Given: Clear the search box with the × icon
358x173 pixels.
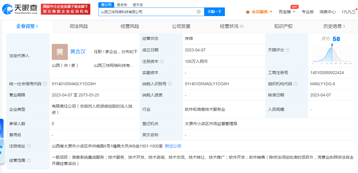Looking at the screenshot, I should click(x=198, y=12).
